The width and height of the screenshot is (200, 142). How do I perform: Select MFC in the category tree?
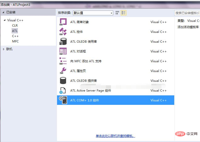[15, 41]
